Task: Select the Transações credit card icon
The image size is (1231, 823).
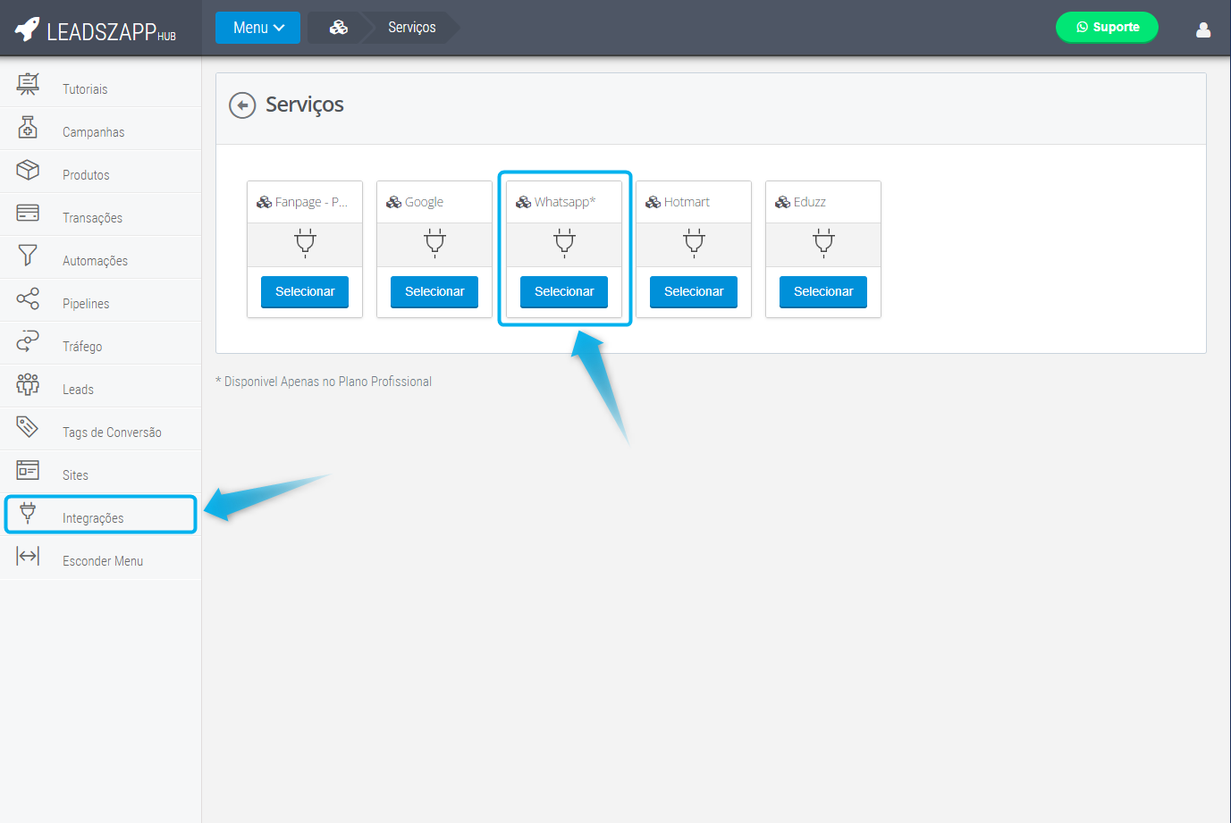Action: [28, 213]
